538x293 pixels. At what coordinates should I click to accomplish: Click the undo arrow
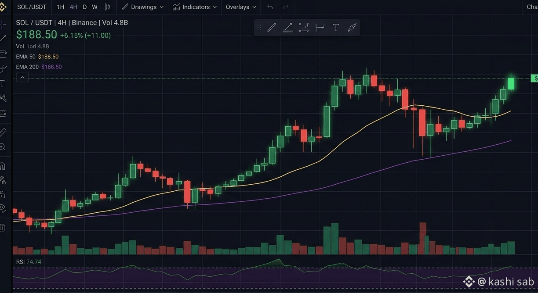coord(270,7)
